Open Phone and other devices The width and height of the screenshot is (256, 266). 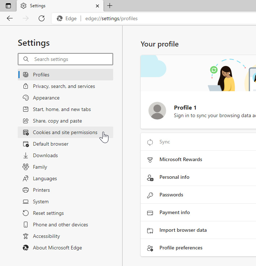65,225
